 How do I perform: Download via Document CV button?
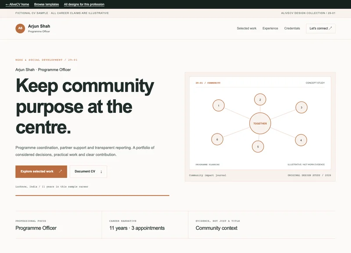coord(89,171)
